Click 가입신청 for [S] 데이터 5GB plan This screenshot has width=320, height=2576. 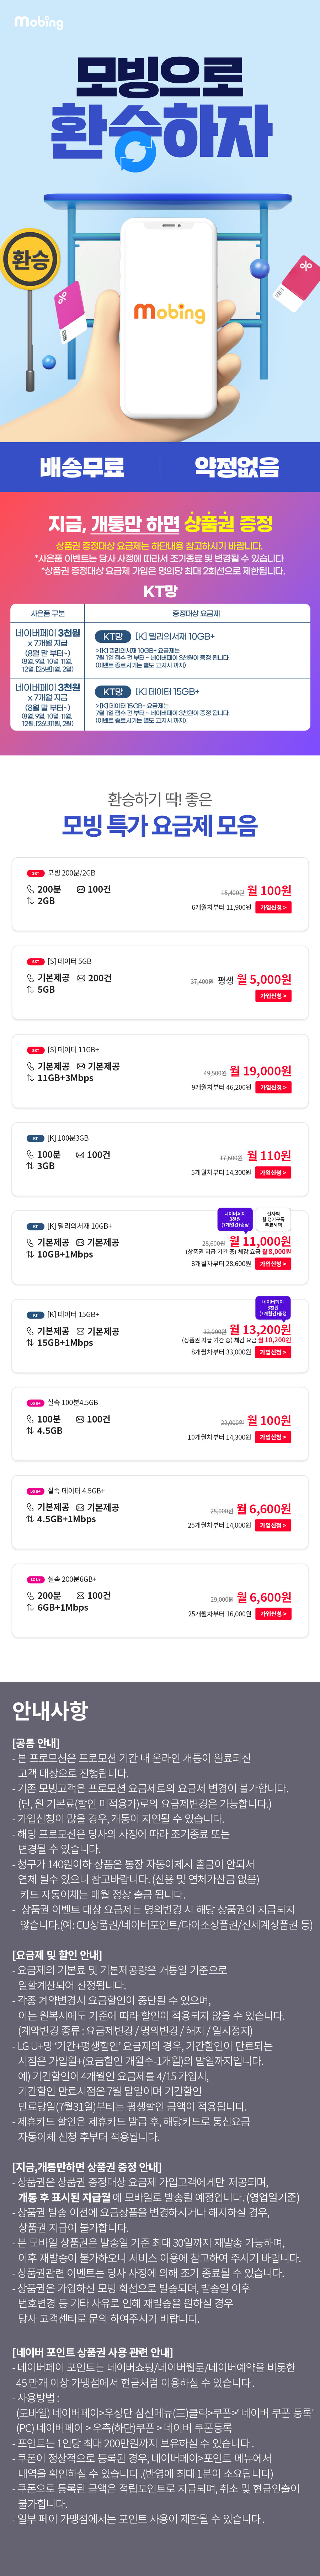pyautogui.click(x=273, y=996)
